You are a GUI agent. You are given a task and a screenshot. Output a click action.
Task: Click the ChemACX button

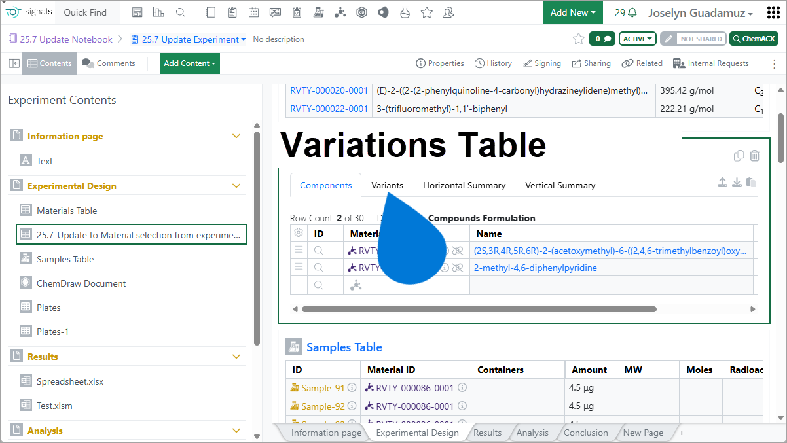pyautogui.click(x=754, y=39)
